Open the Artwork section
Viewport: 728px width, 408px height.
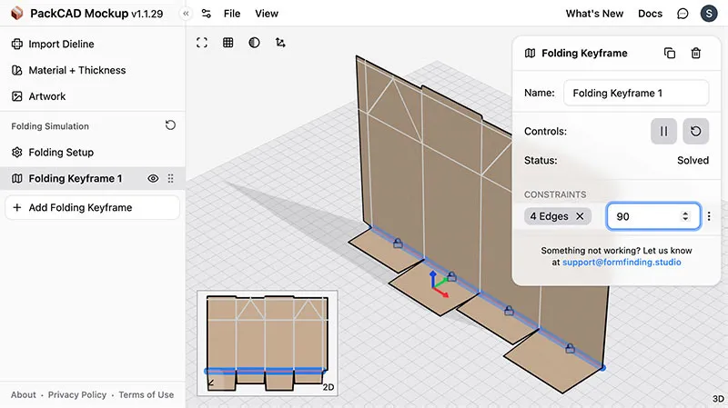pos(93,96)
